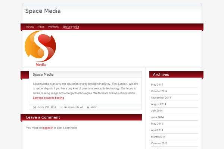Viewport: 224px width, 149px height.
Task: Open the April 2014 archive
Action: [157, 130]
